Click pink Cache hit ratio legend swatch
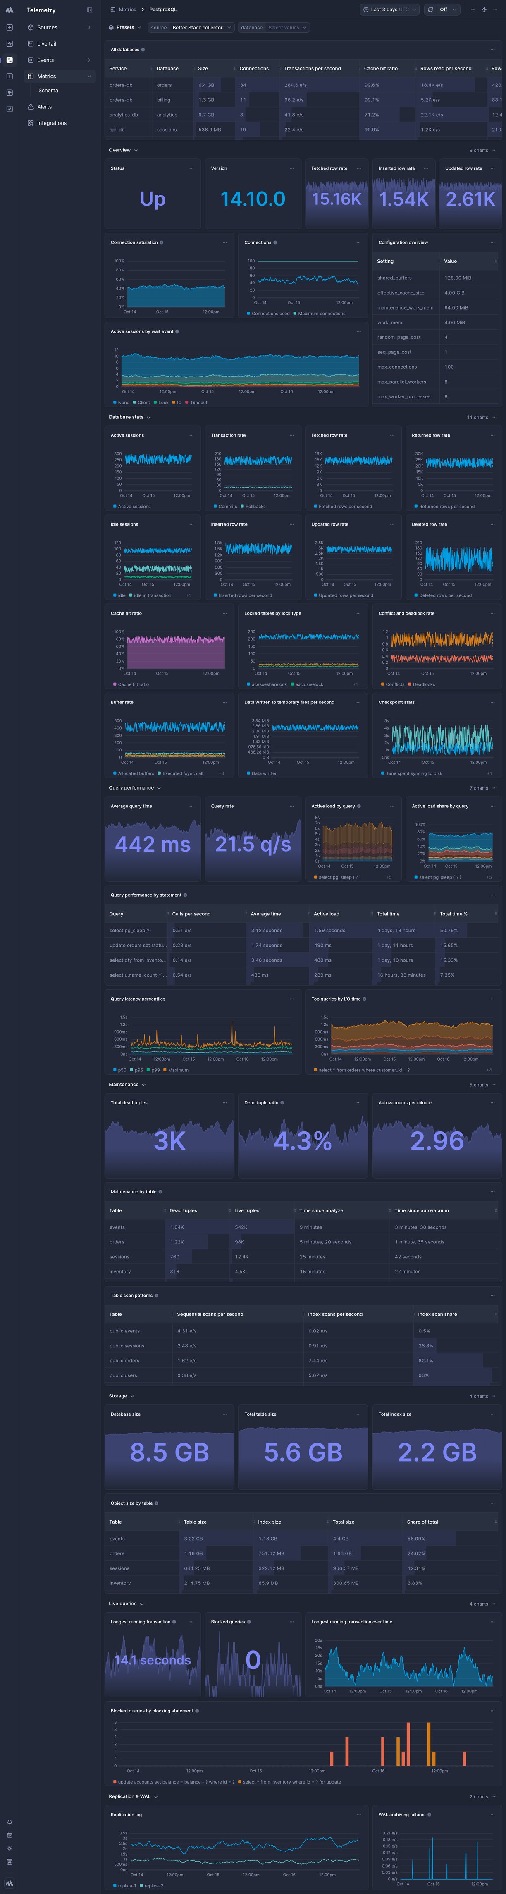This screenshot has height=1894, width=506. (x=115, y=684)
